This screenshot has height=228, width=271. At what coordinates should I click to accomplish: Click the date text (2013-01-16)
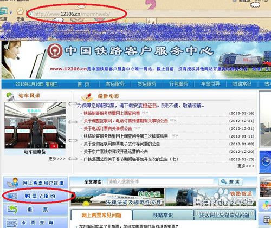(242, 113)
